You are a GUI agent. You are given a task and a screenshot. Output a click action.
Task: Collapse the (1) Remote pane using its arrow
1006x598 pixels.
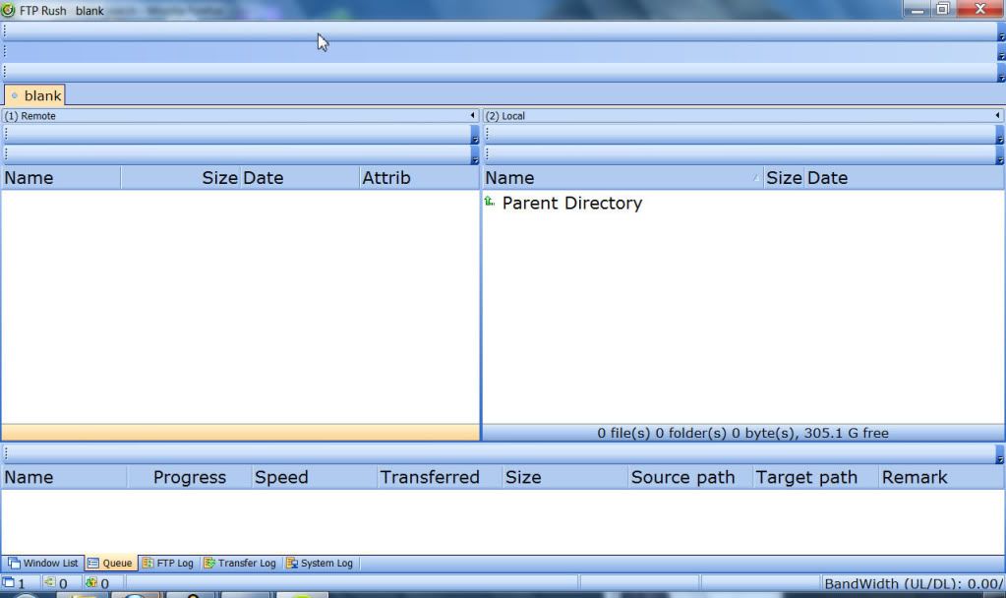pos(473,115)
